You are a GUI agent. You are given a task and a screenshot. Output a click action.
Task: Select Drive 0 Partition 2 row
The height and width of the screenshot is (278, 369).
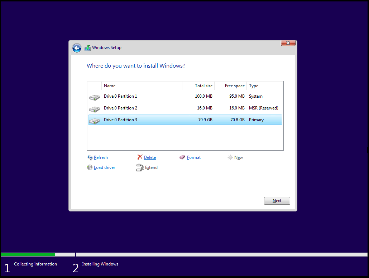(x=185, y=108)
